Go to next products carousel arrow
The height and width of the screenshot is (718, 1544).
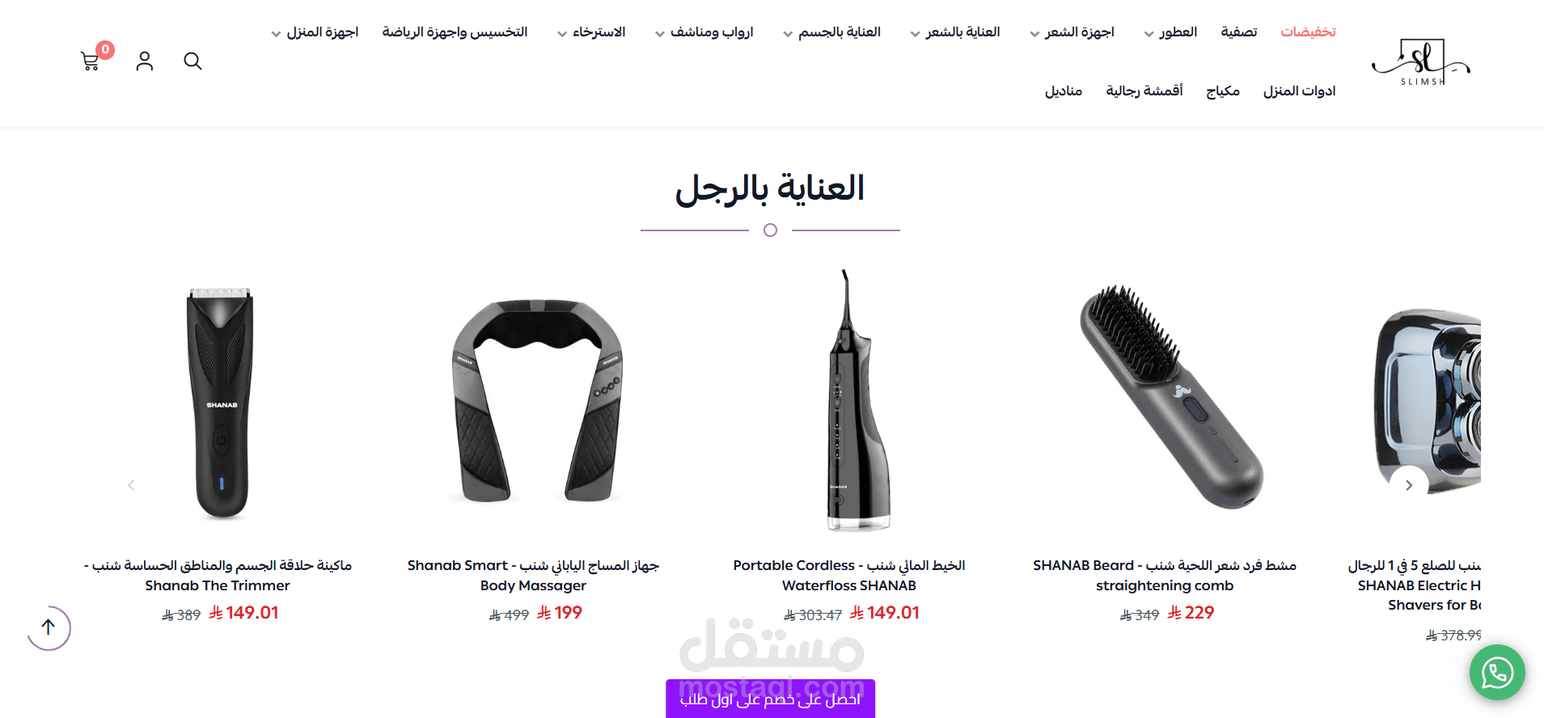[x=1409, y=485]
